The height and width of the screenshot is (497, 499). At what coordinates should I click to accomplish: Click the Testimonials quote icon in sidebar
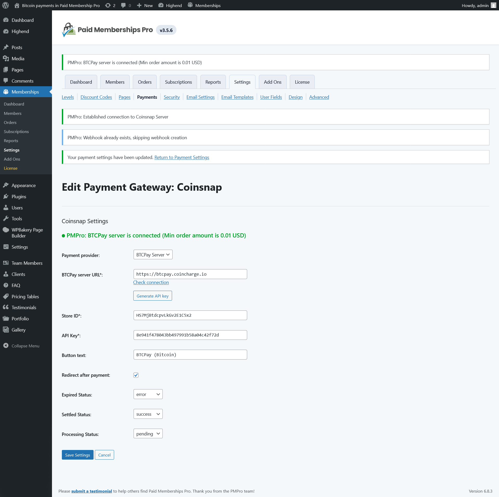point(6,307)
